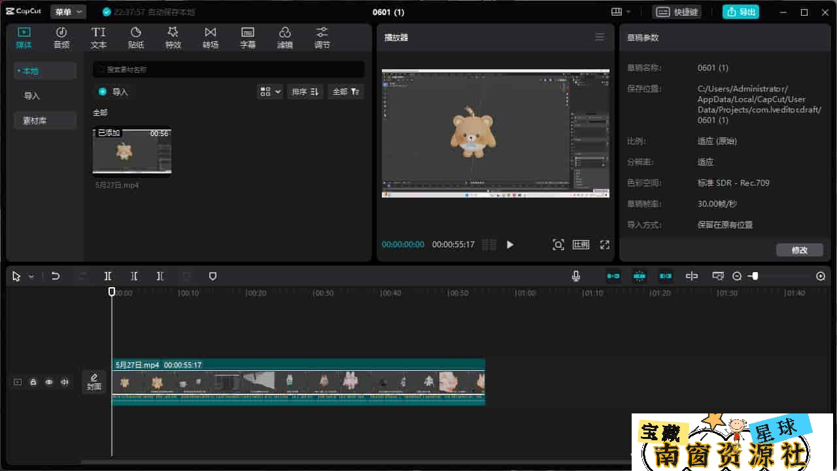Enter fullscreen preview in the player

pyautogui.click(x=605, y=245)
